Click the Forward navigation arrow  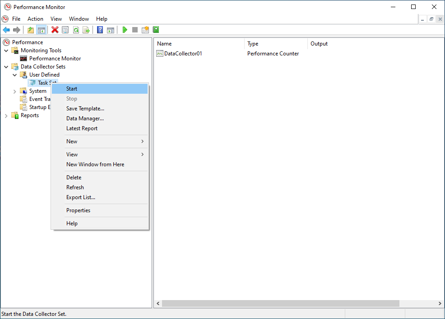[17, 29]
